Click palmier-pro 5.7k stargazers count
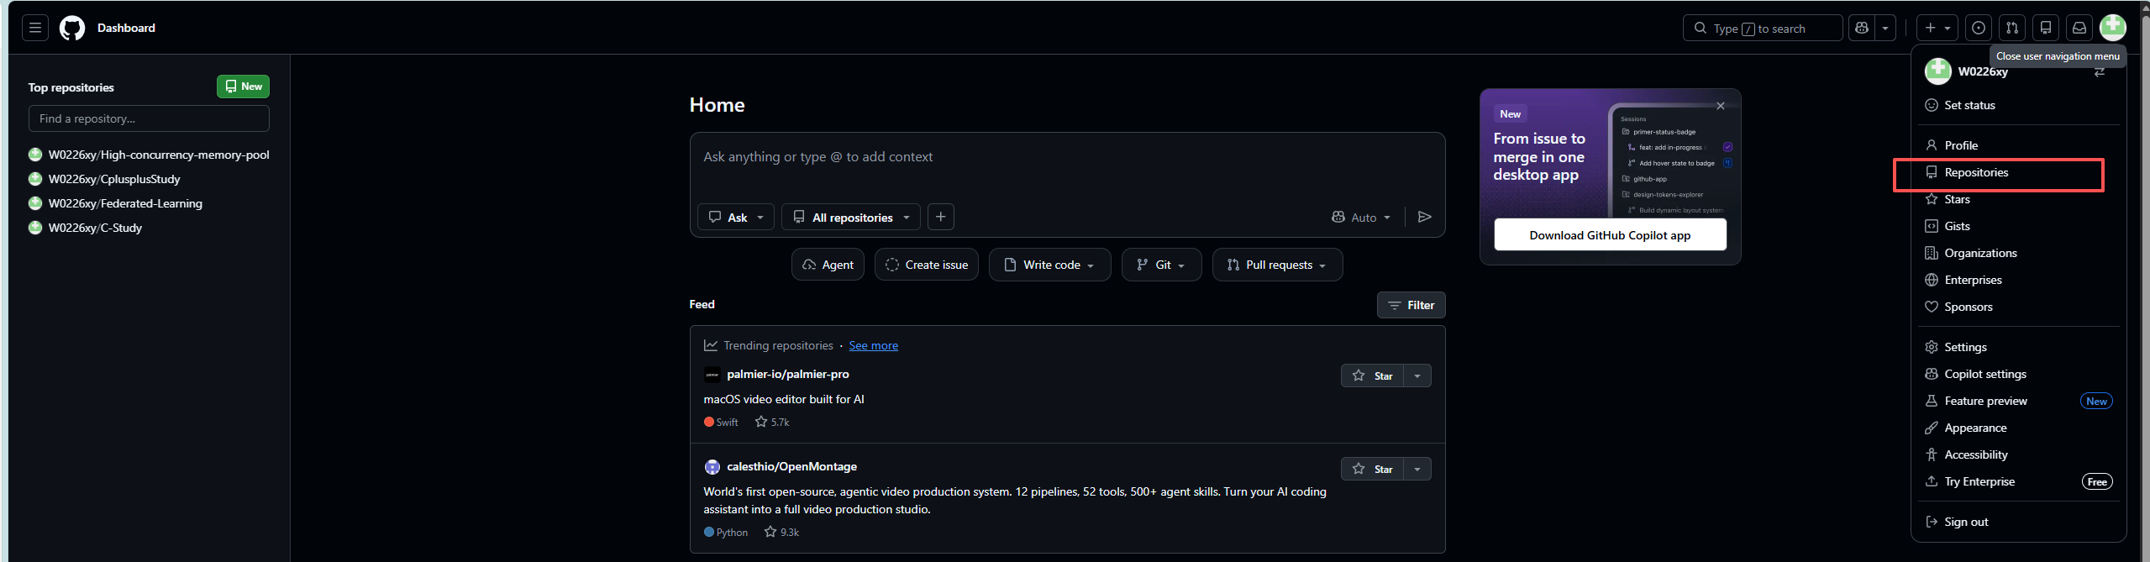The width and height of the screenshot is (2150, 562). (772, 422)
